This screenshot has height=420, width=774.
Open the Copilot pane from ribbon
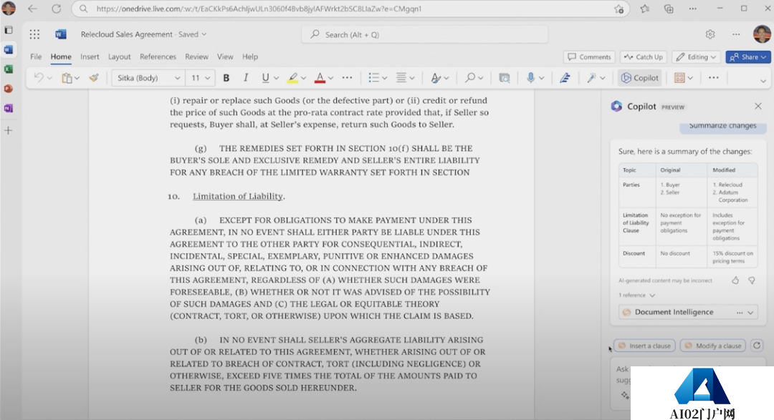[640, 78]
